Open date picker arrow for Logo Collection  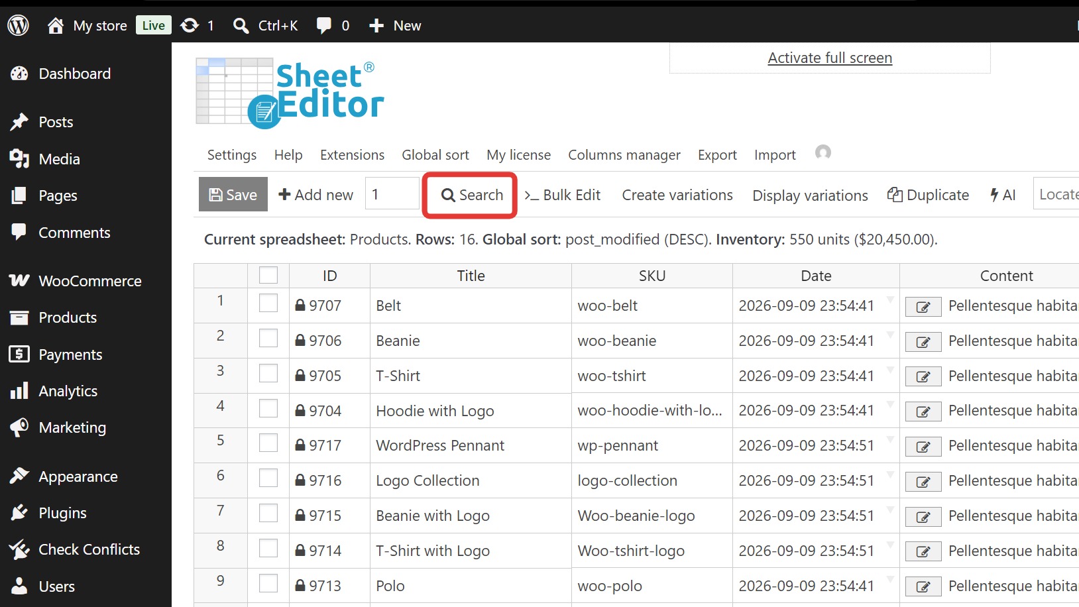point(890,474)
